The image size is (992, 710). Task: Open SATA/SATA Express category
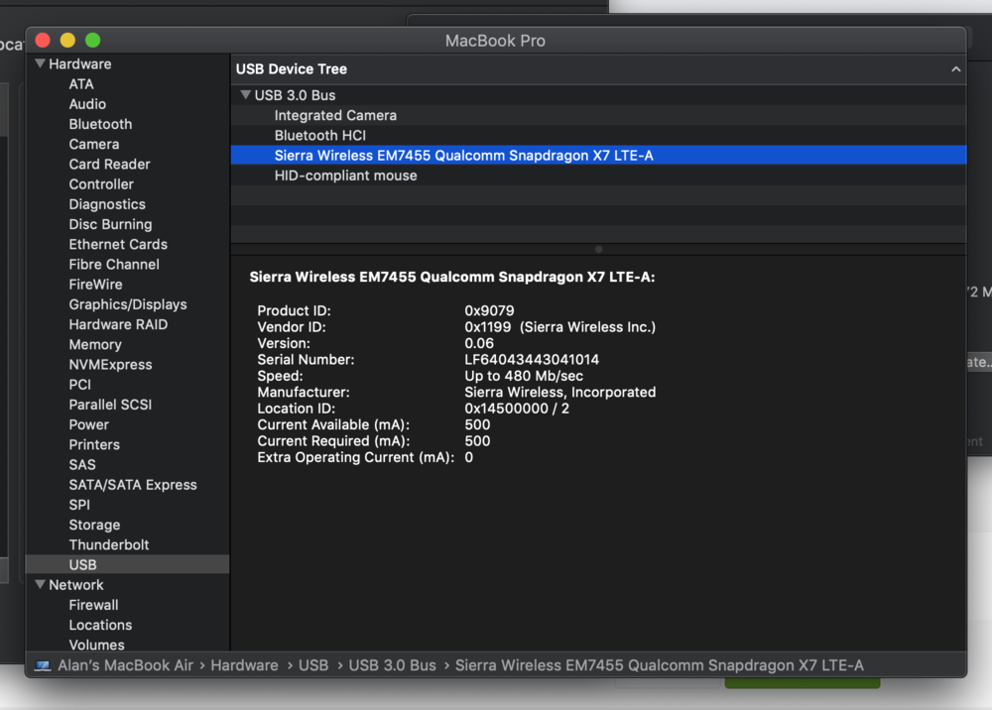point(133,485)
